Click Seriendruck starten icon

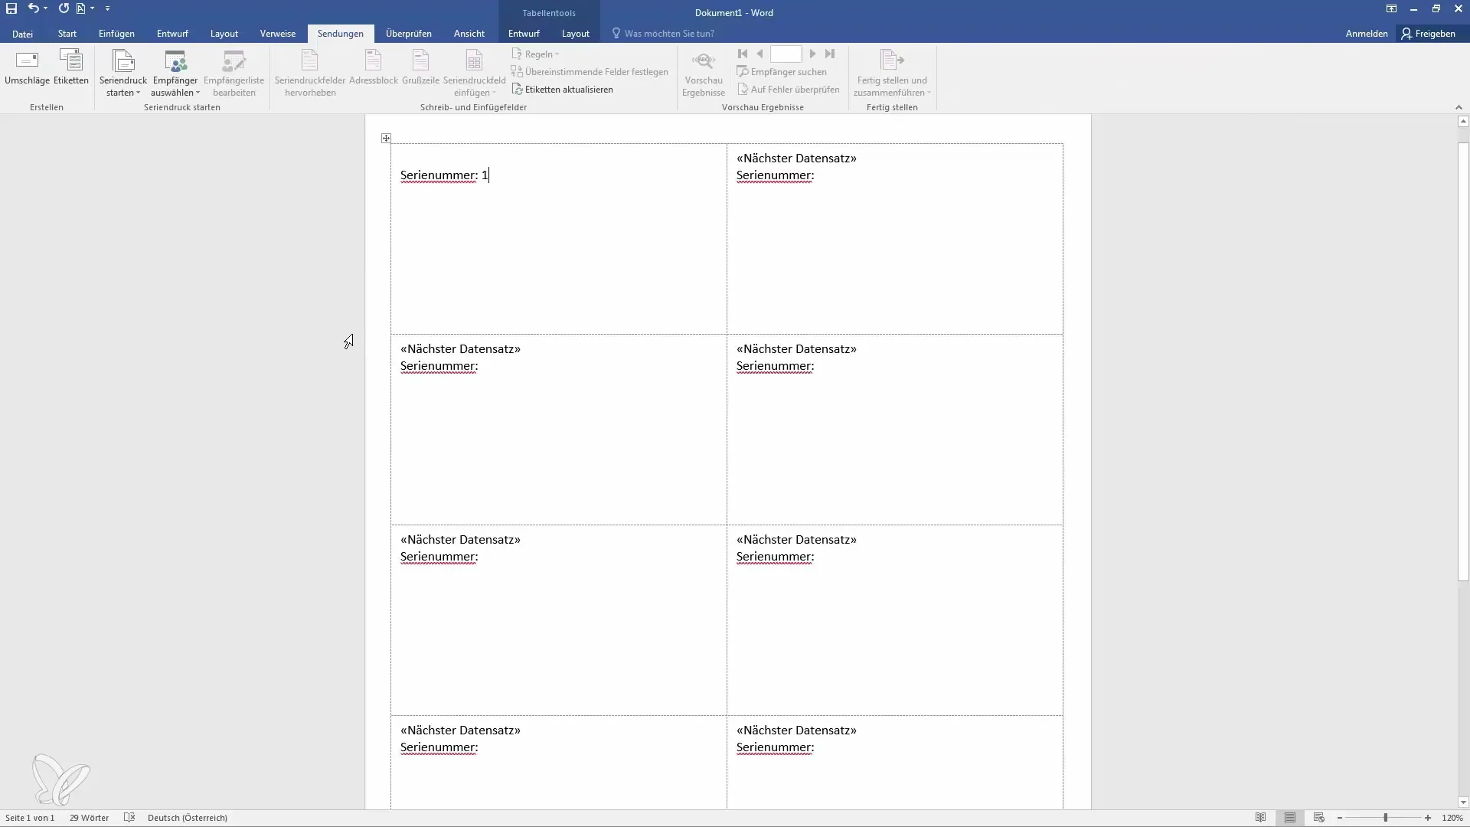click(x=123, y=60)
